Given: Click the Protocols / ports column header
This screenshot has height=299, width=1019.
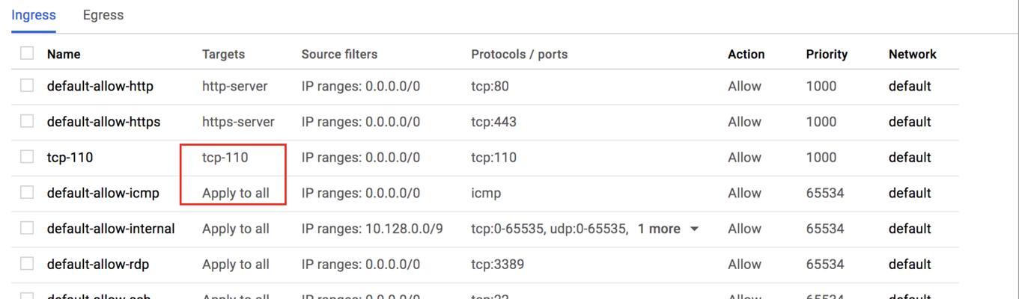Looking at the screenshot, I should 520,55.
